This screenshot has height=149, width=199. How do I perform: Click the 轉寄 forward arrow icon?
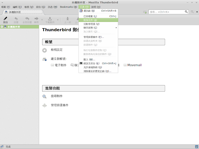(36, 19)
